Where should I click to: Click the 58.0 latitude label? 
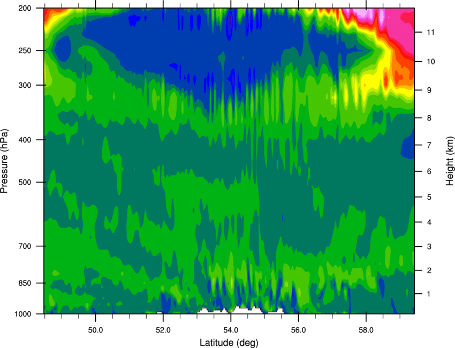click(x=366, y=330)
